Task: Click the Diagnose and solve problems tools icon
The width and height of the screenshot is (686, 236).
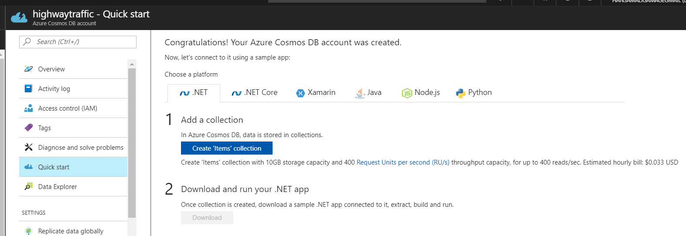Action: point(28,147)
